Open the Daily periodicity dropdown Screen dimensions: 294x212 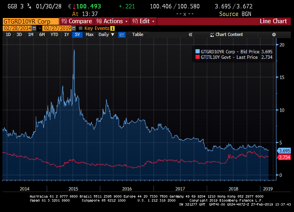pyautogui.click(x=106, y=34)
